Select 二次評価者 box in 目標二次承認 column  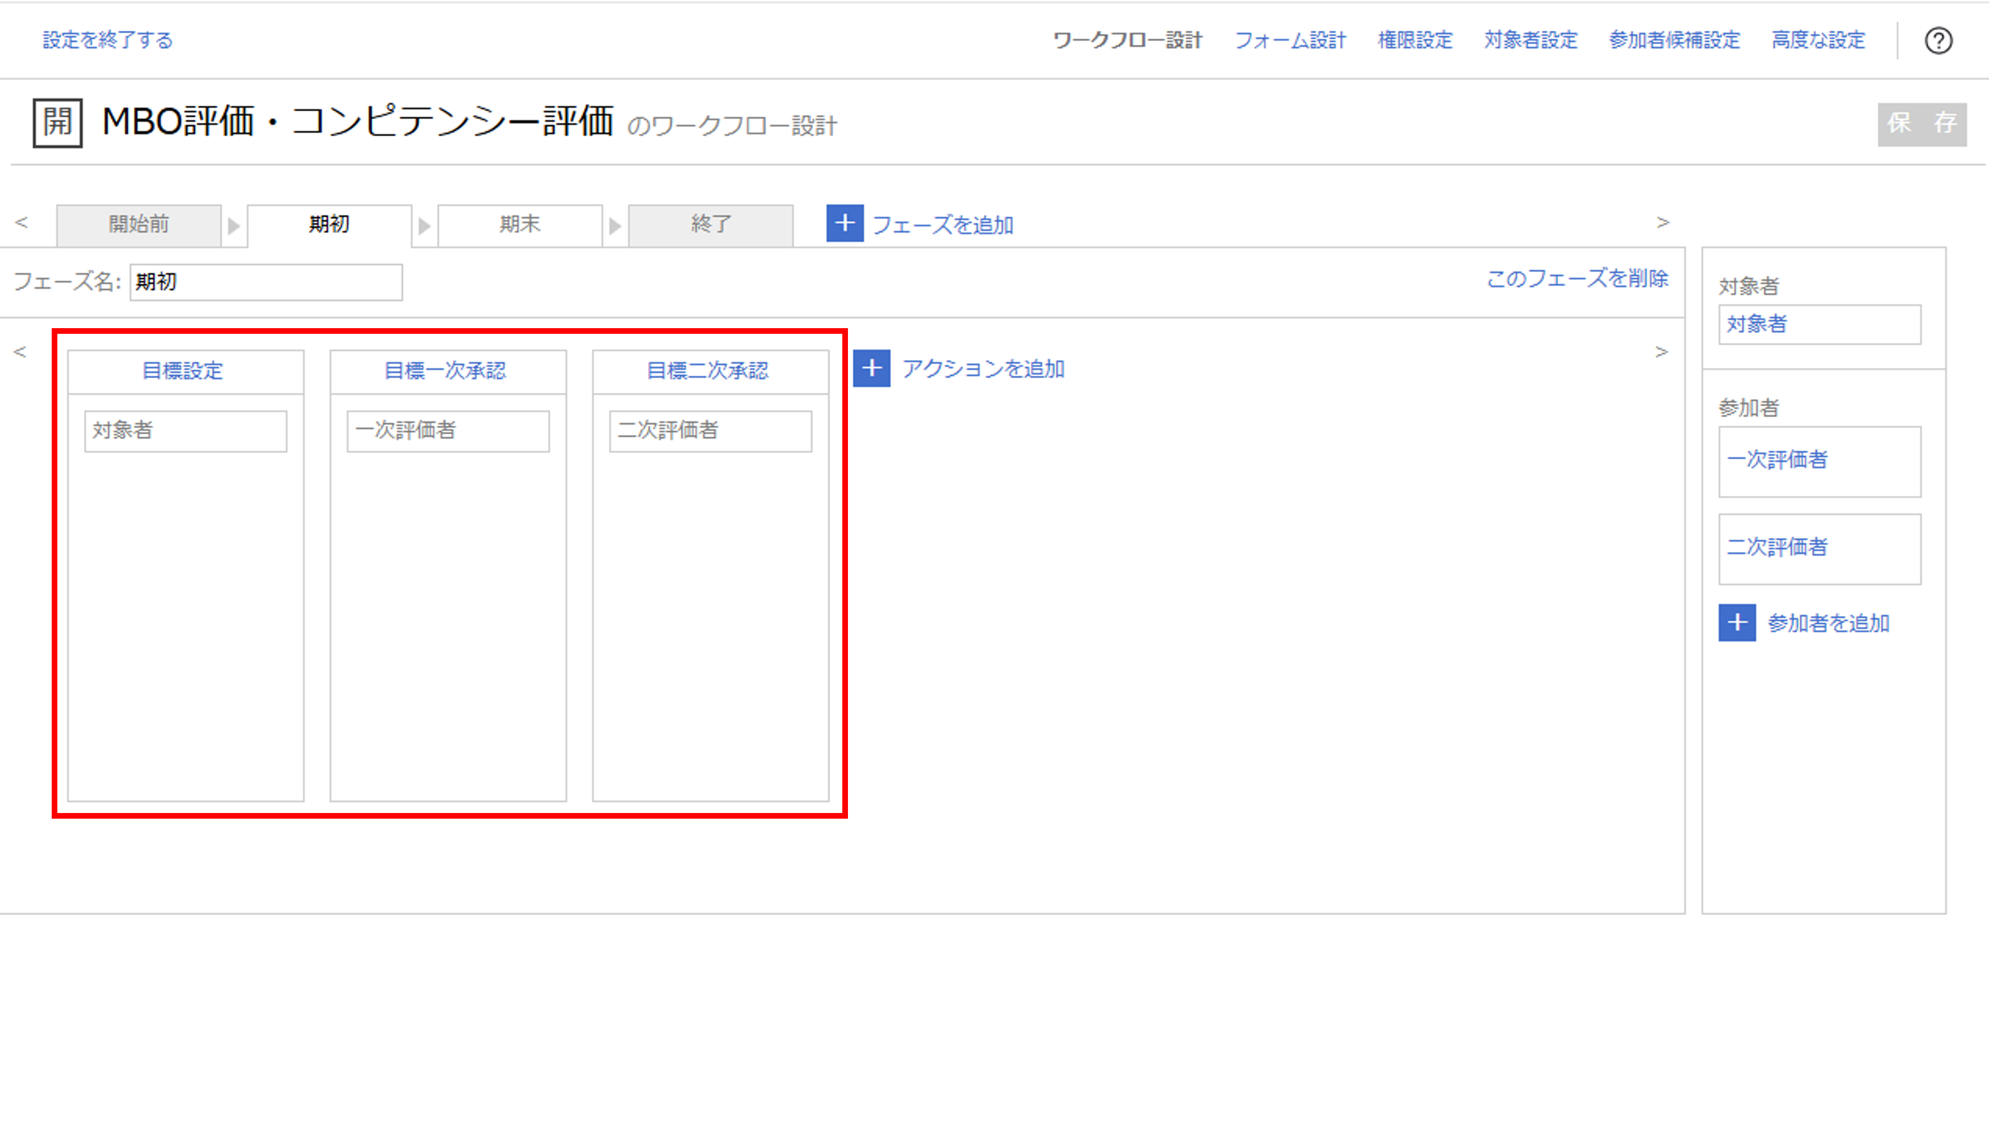pos(711,431)
